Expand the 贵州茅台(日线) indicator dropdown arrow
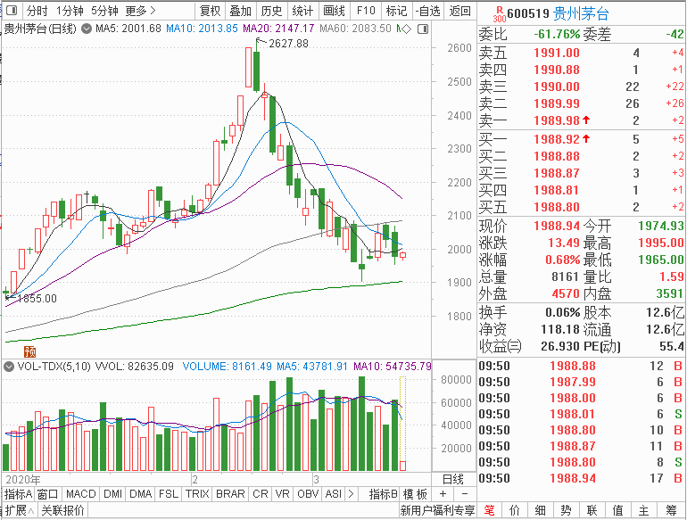687x520 pixels. 87,29
